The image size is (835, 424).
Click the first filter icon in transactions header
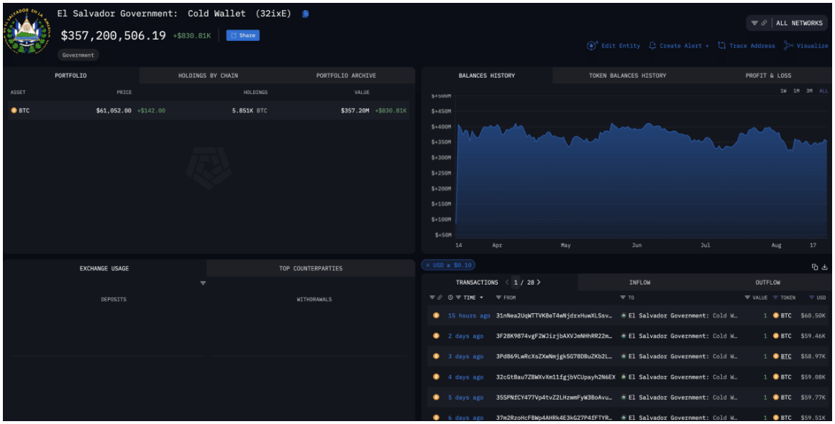click(432, 298)
